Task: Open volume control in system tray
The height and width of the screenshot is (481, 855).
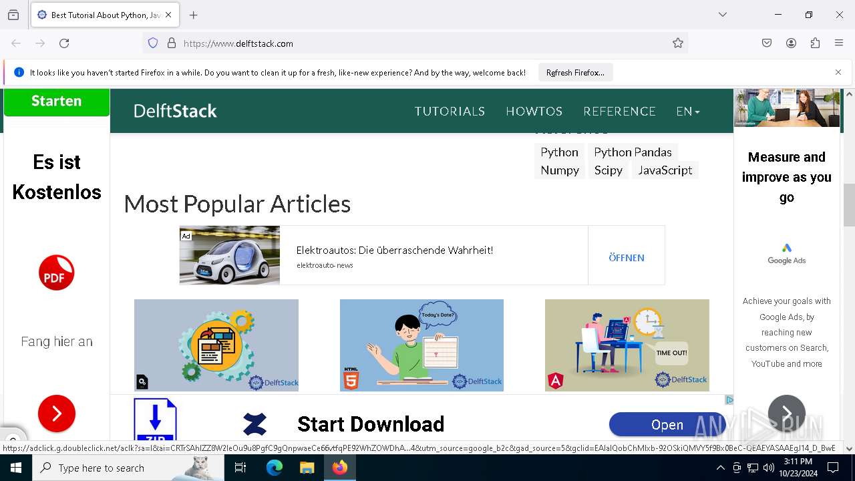Action: pyautogui.click(x=769, y=468)
